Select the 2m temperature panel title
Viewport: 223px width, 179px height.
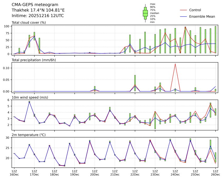pos(29,135)
